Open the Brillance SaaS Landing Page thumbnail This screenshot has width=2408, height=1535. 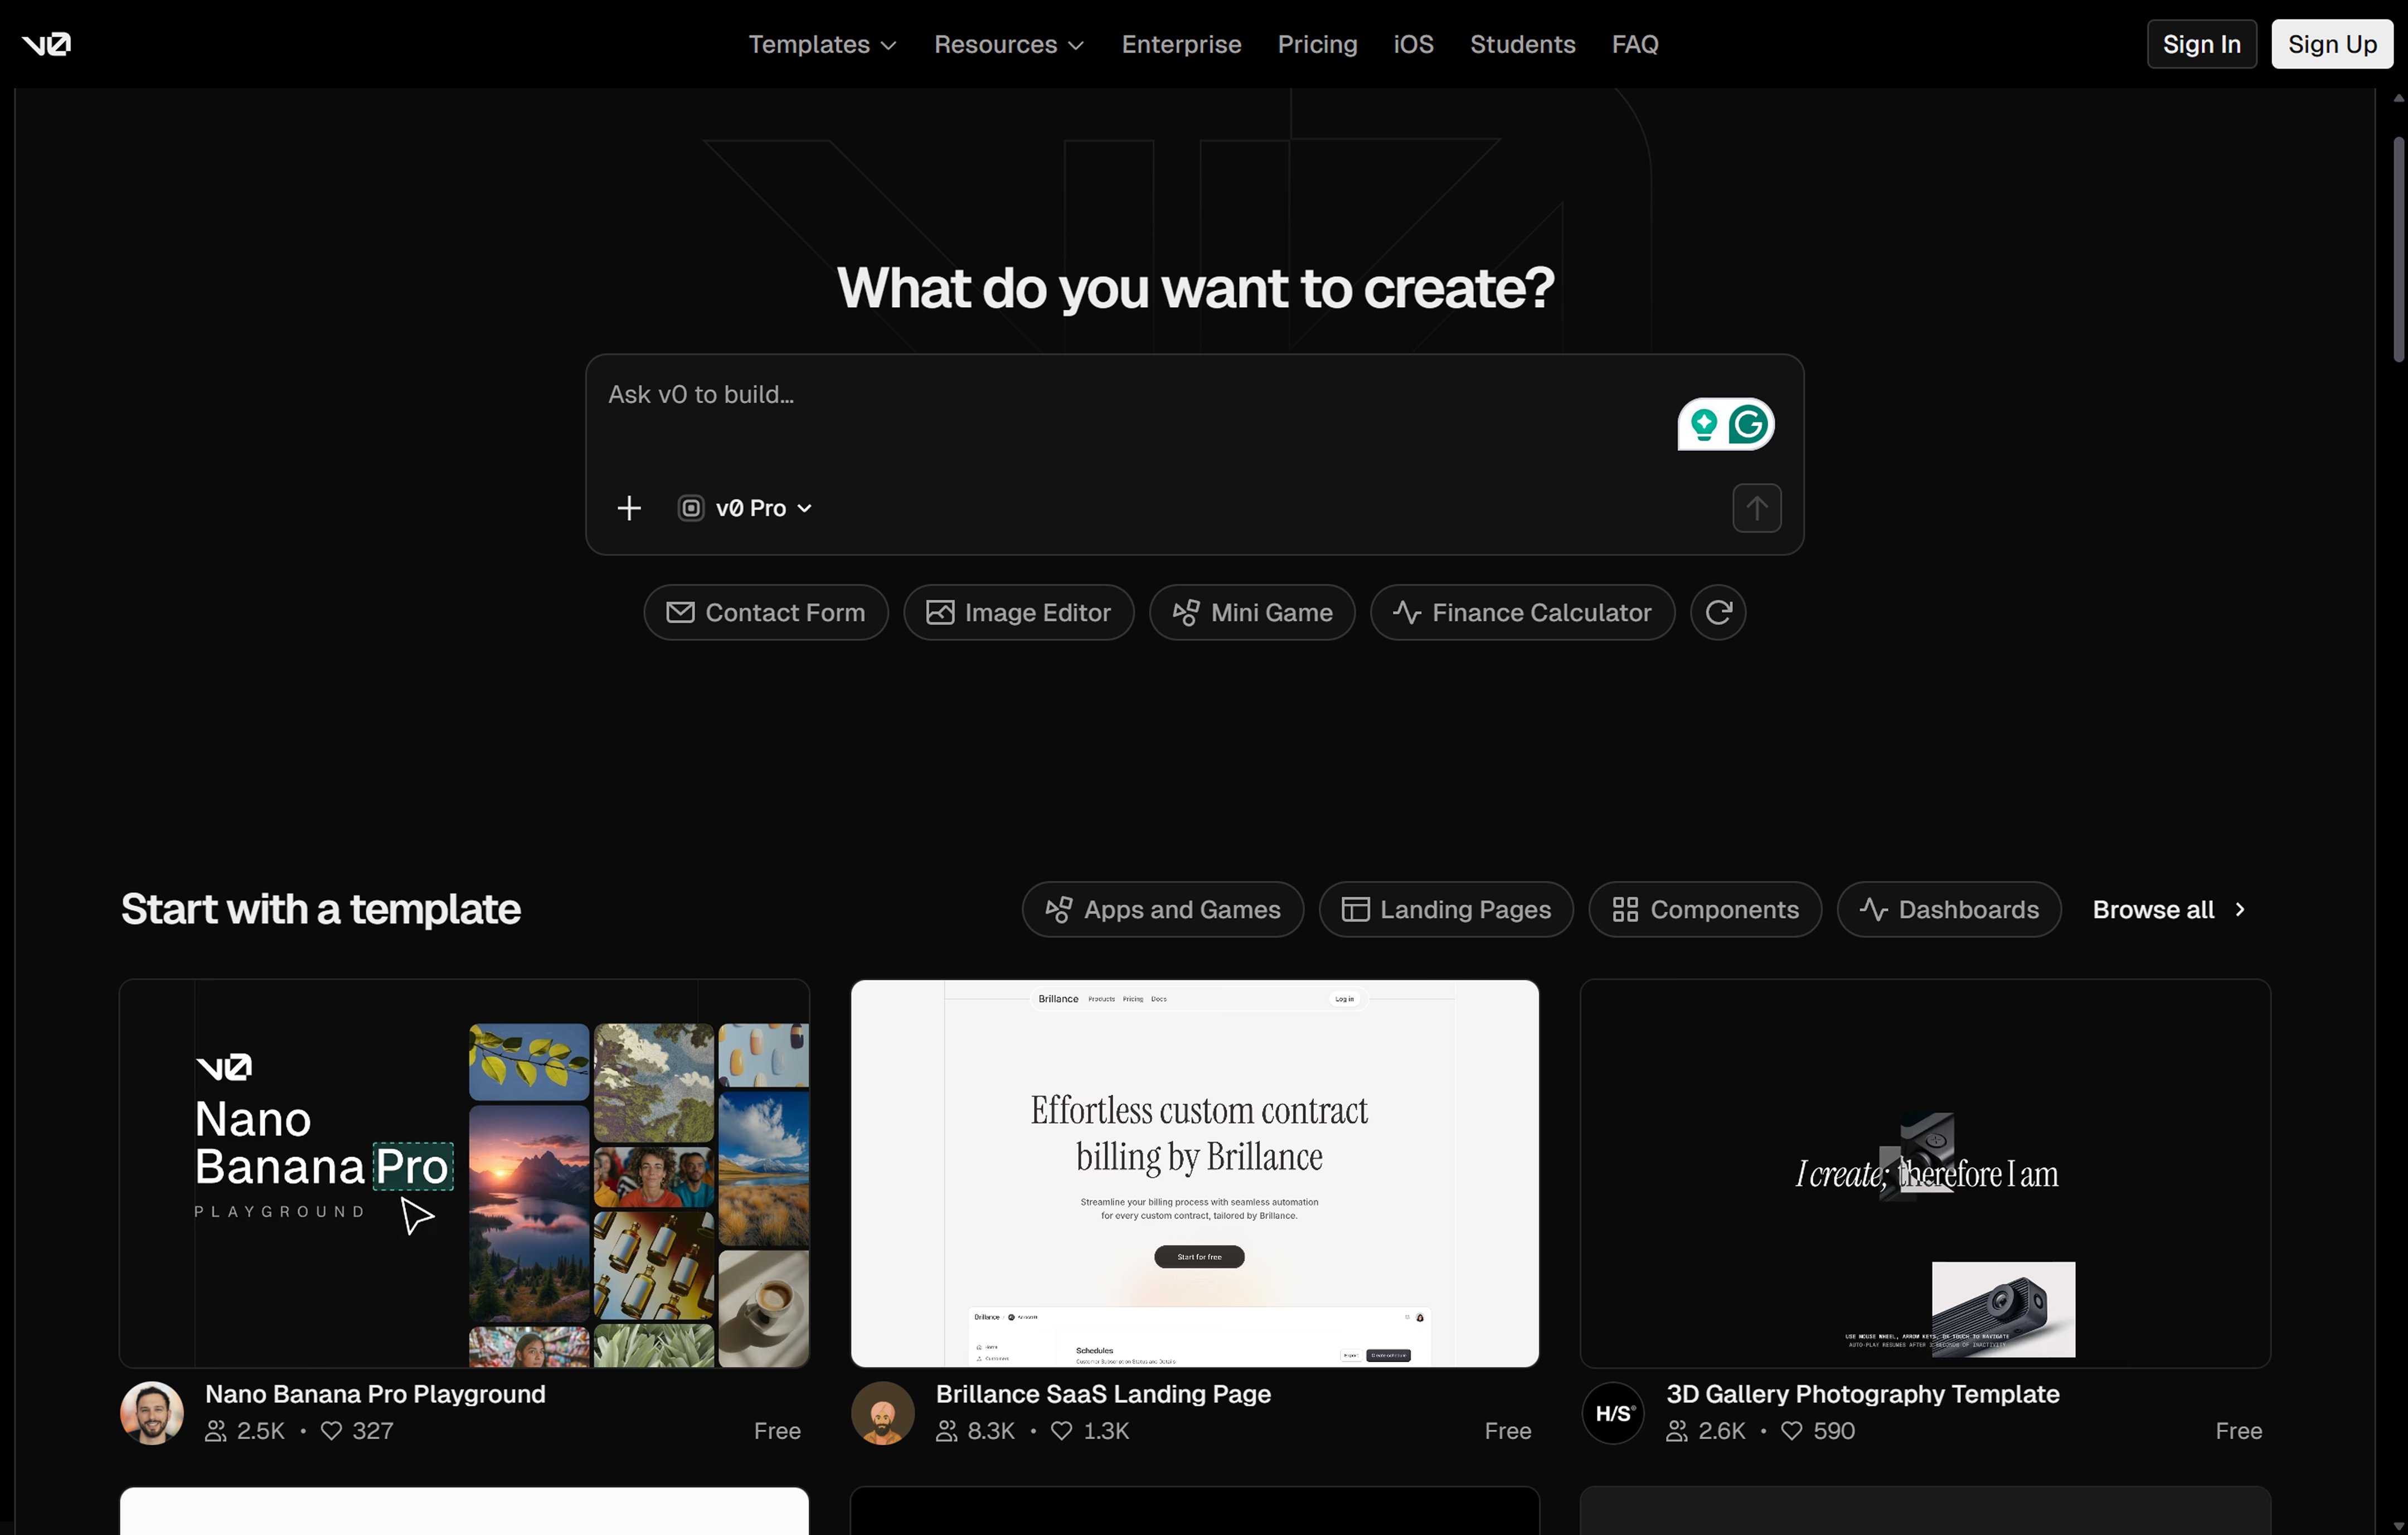[1195, 1173]
